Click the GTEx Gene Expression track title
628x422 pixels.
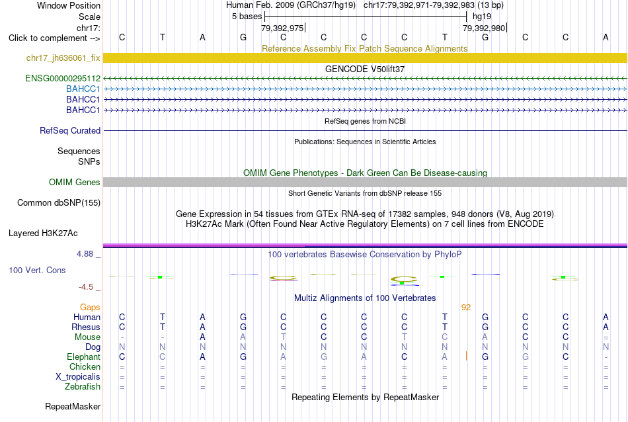pyautogui.click(x=365, y=214)
